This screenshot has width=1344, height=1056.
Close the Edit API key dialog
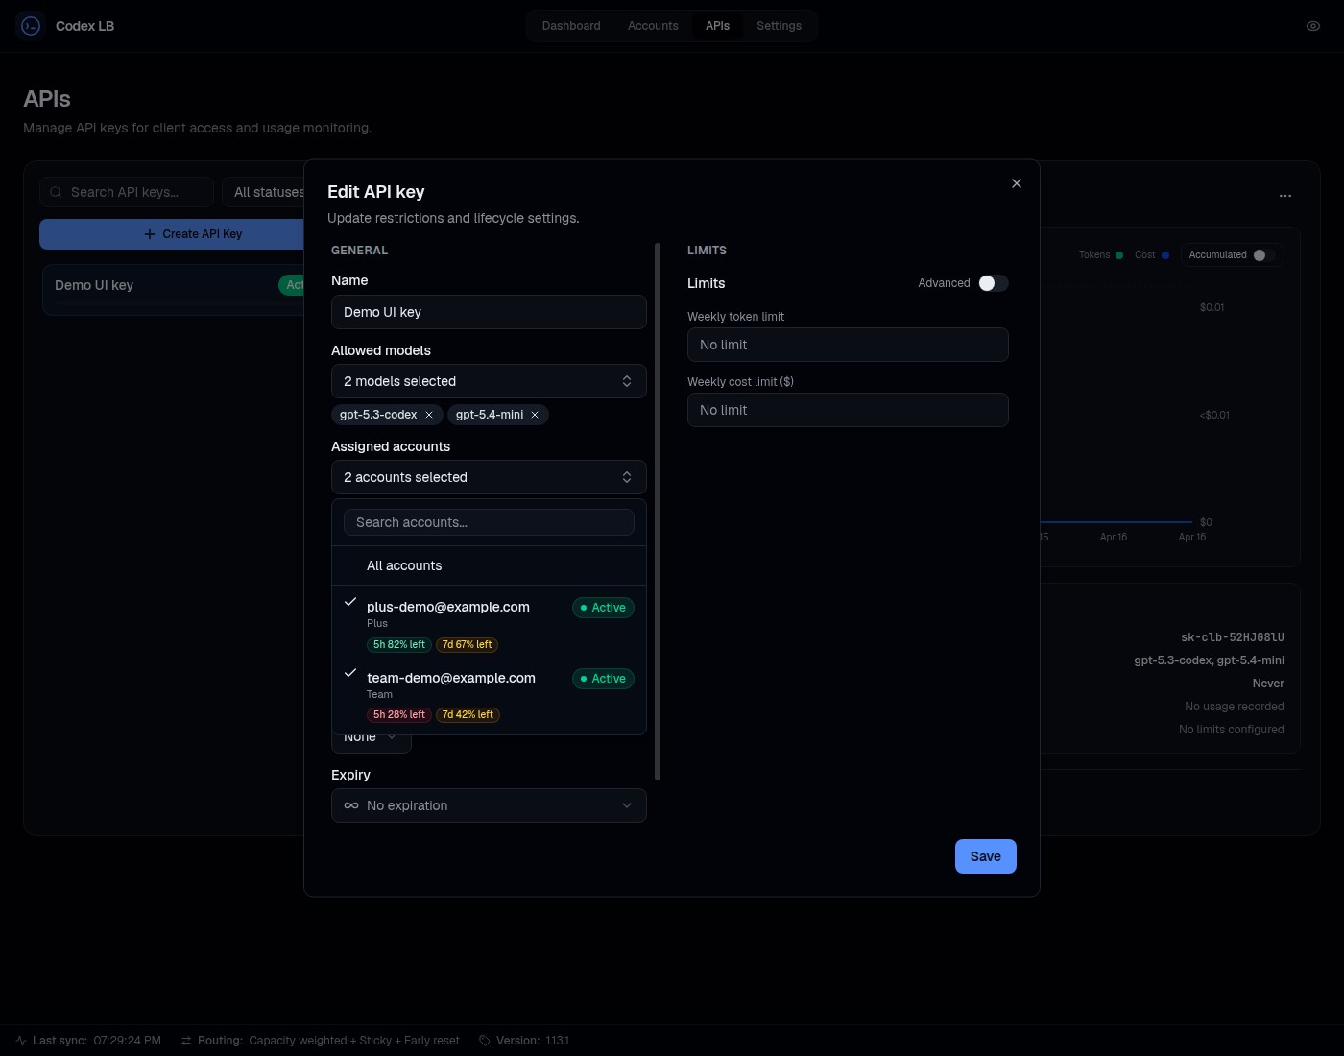pos(1017,183)
